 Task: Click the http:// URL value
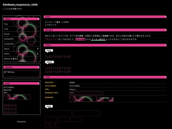click(x=73, y=90)
